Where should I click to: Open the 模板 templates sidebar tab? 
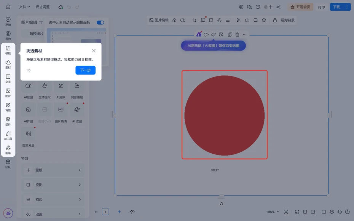[x=8, y=50]
